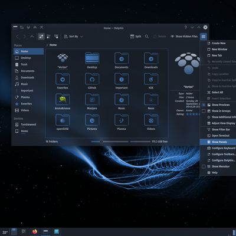
Task: Open the Github folder
Action: point(92,81)
